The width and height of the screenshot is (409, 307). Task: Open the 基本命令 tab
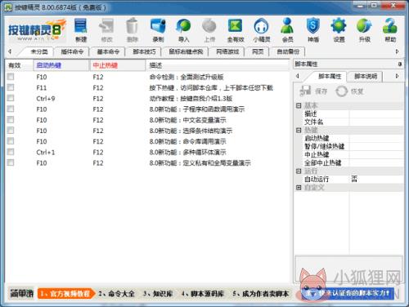108,51
